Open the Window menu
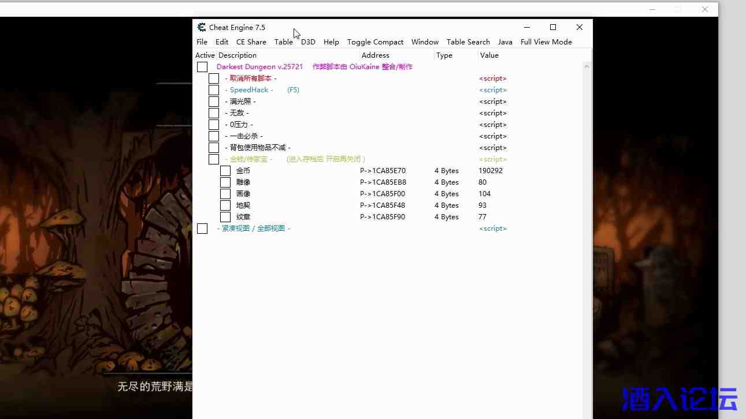Viewport: 746px width, 419px height. tap(425, 42)
